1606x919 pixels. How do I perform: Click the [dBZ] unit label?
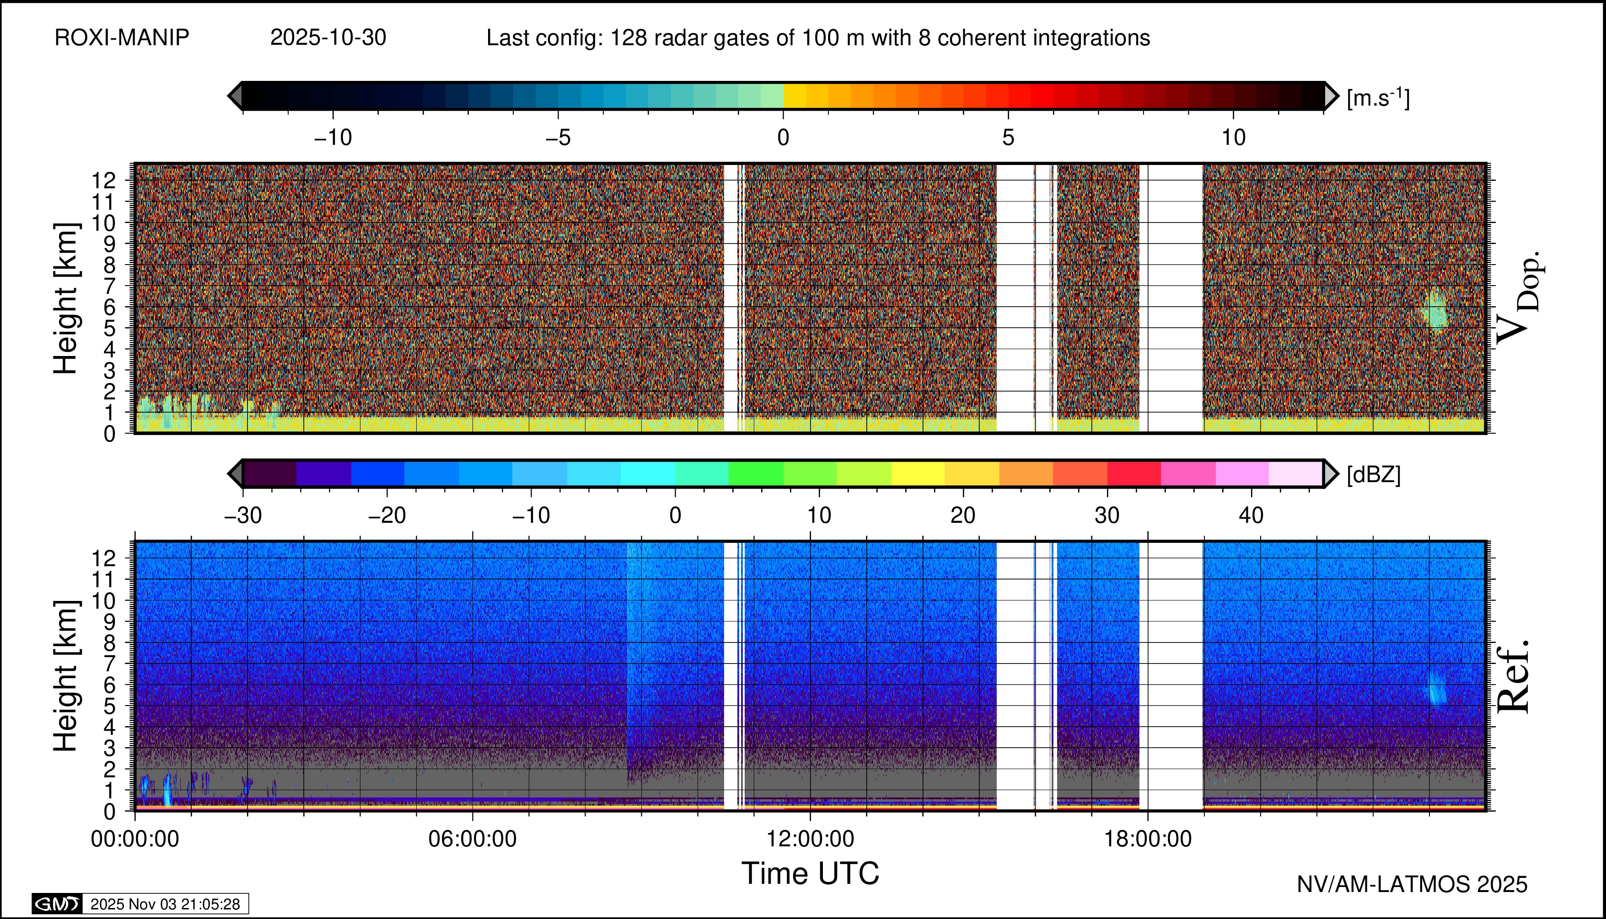[1374, 475]
